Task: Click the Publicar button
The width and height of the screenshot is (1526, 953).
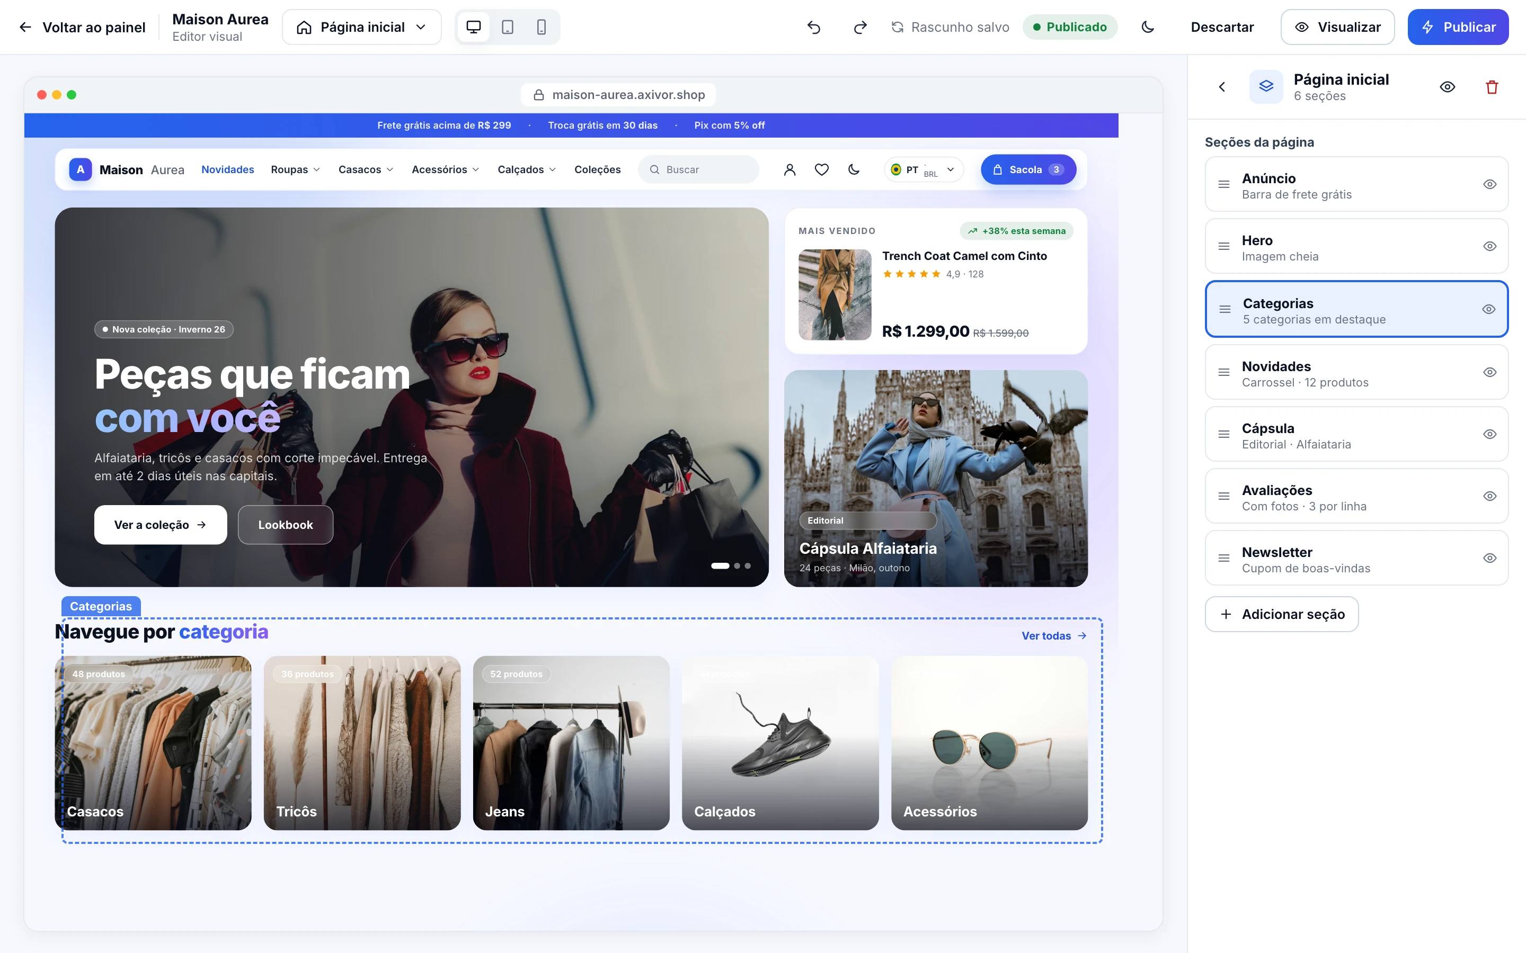Action: (x=1458, y=27)
